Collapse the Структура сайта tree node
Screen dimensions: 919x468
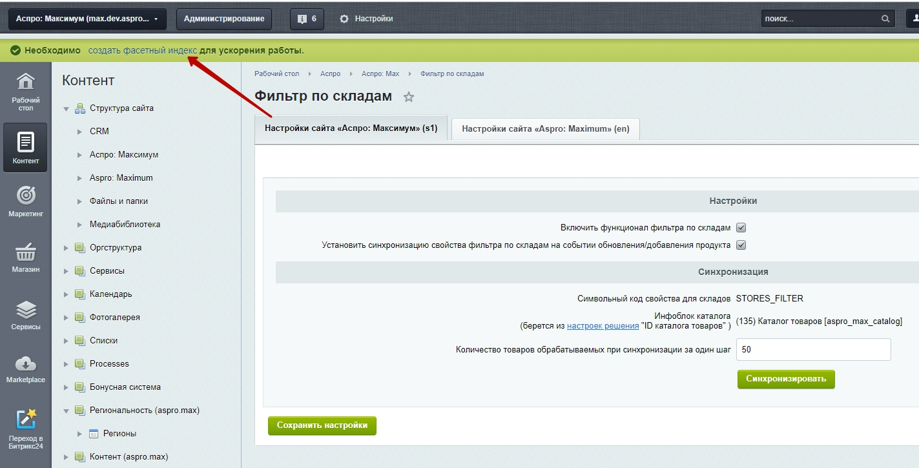click(66, 108)
